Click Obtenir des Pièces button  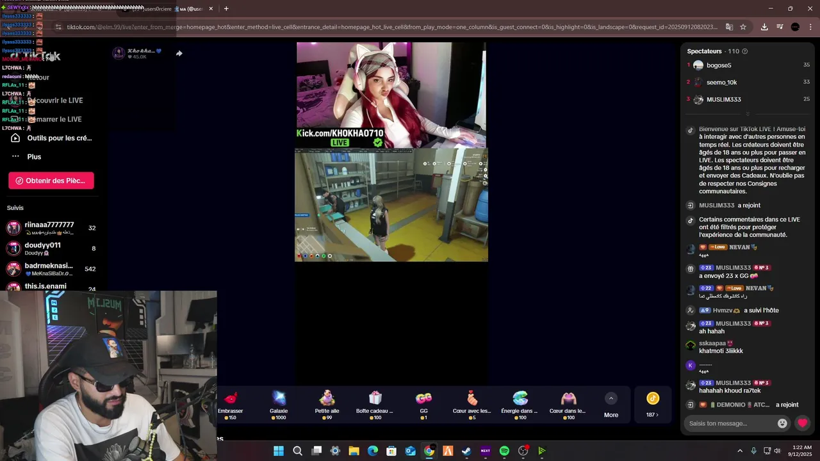(x=51, y=181)
